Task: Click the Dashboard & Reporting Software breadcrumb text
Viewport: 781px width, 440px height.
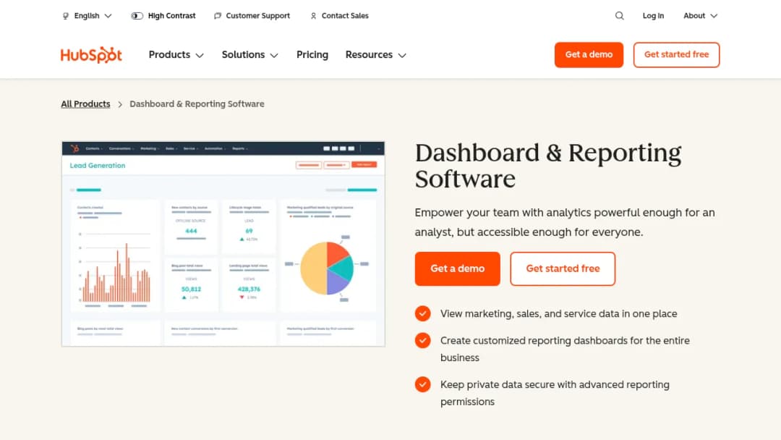Action: 197,103
